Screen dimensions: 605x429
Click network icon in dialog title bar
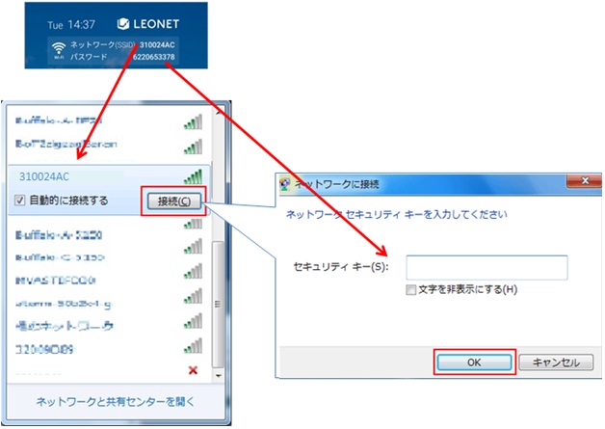tap(282, 182)
